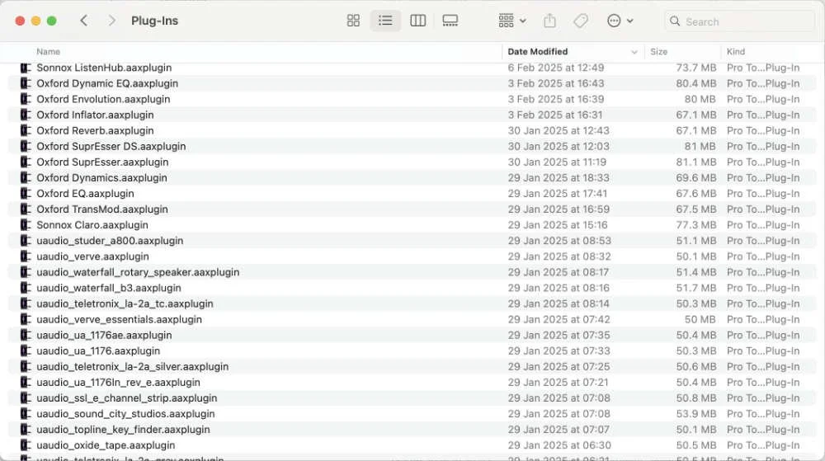Switch to icon grid view

pos(354,21)
